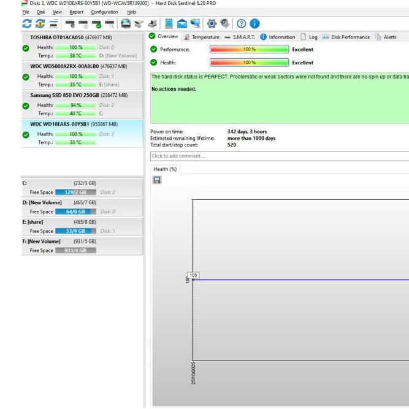Open the About info icon in toolbar
The image size is (409, 409).
254,24
